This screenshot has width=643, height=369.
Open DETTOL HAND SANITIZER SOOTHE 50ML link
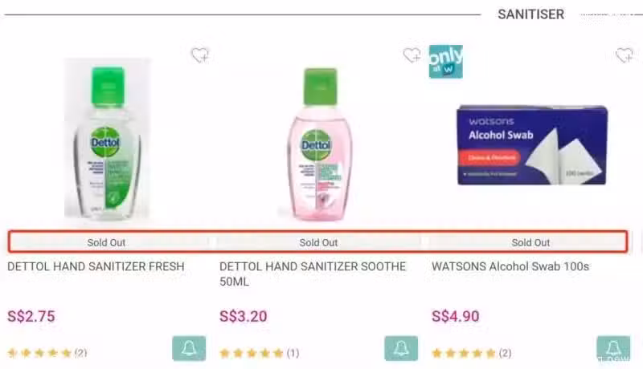(313, 274)
